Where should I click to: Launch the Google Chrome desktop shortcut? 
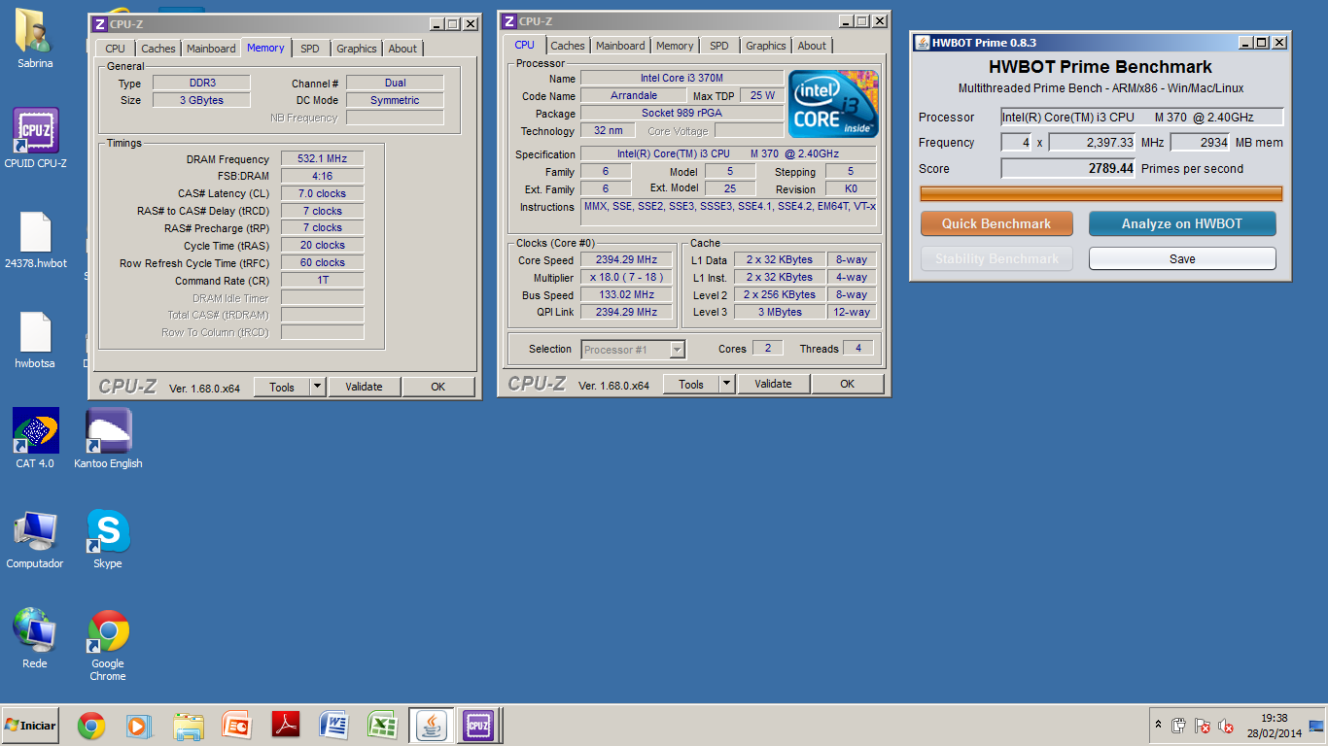108,646
